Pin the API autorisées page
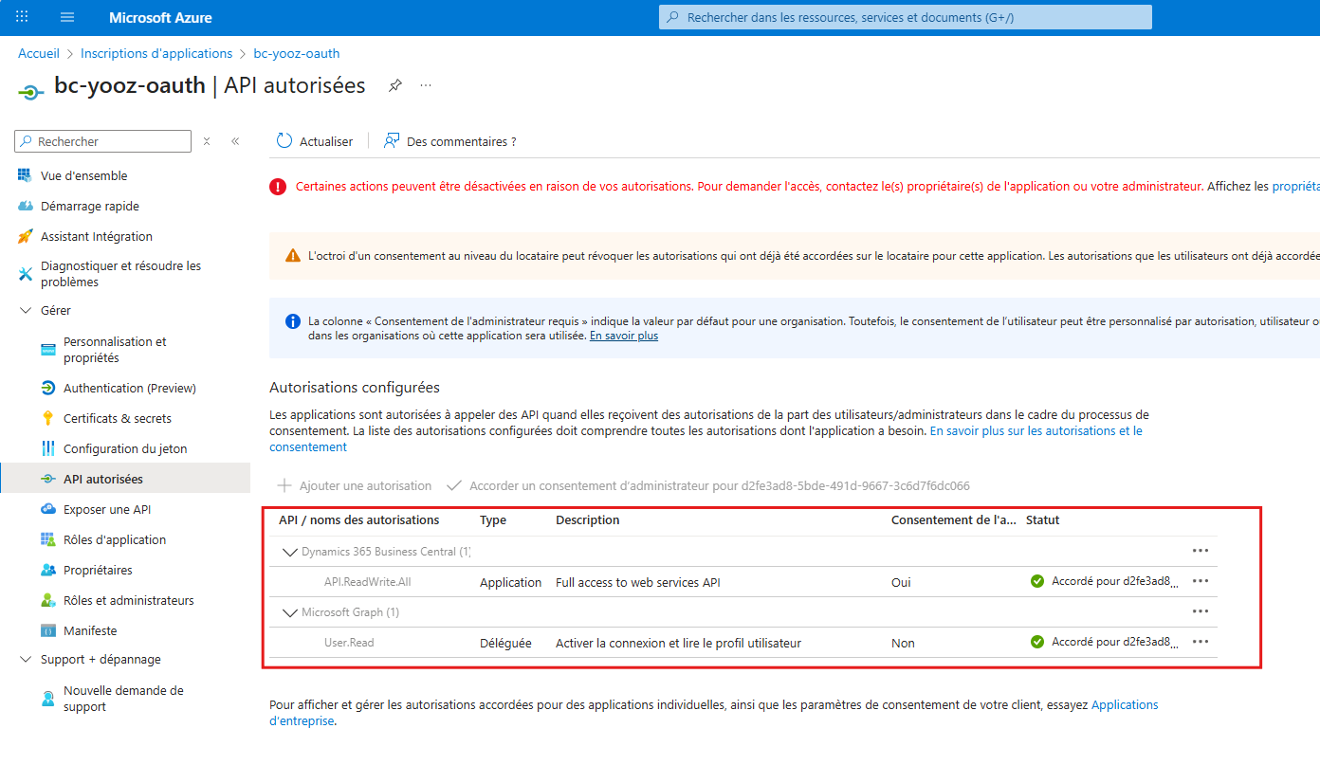This screenshot has width=1320, height=765. pos(394,84)
